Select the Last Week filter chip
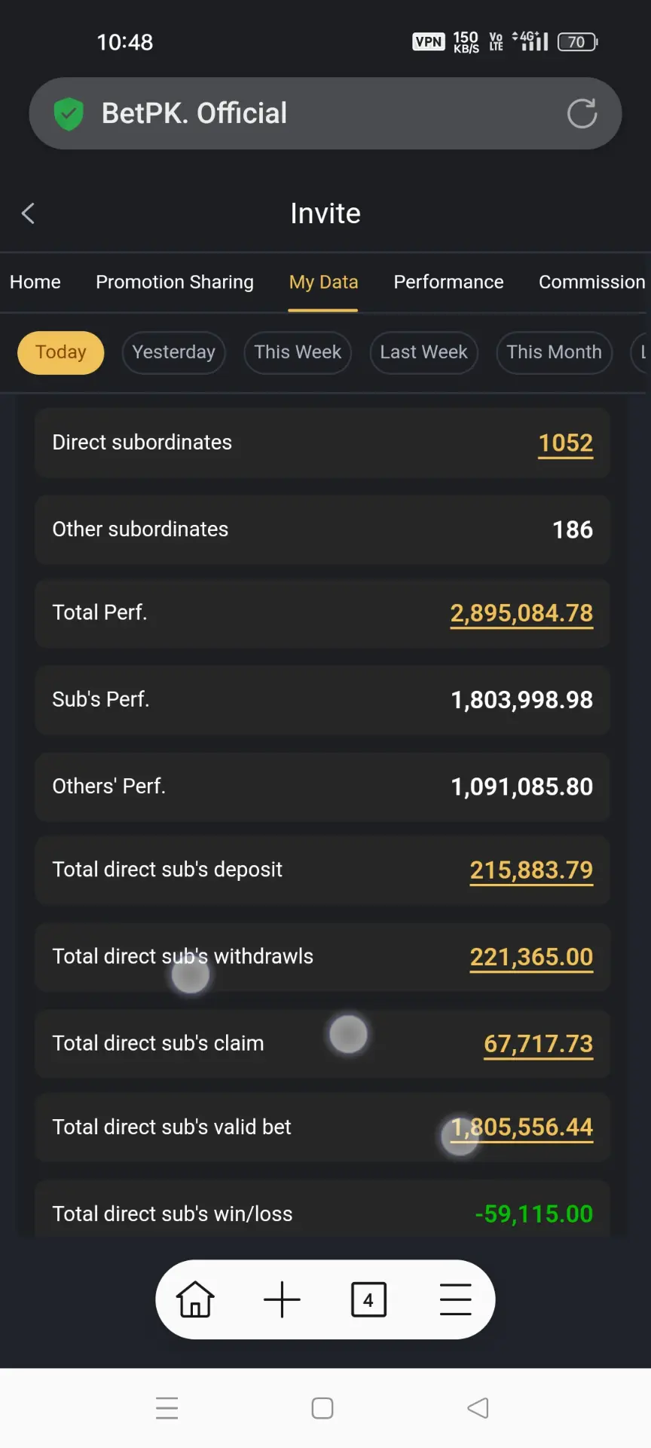The height and width of the screenshot is (1448, 651). click(x=423, y=352)
